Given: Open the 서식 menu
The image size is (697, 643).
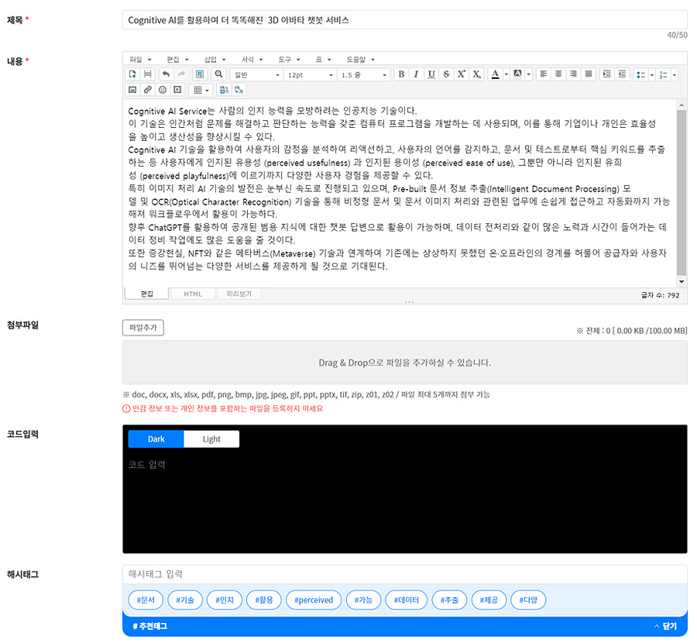Looking at the screenshot, I should click(252, 59).
